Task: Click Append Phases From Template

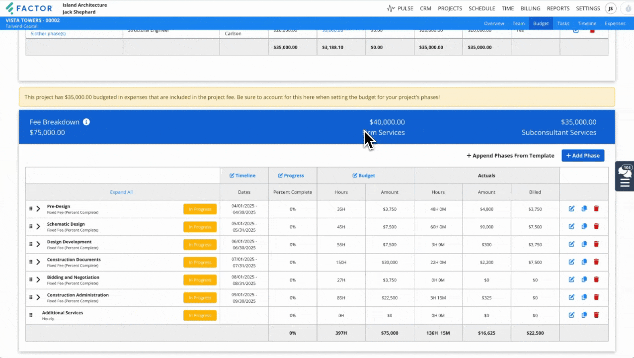Action: point(510,156)
